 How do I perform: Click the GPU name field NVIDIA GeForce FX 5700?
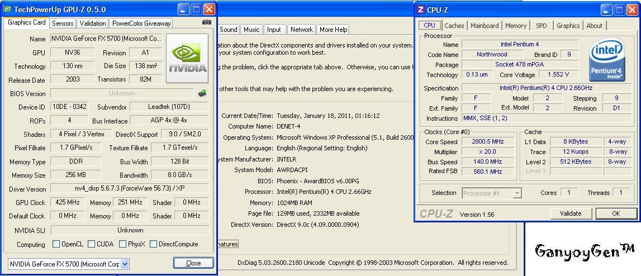pos(106,39)
